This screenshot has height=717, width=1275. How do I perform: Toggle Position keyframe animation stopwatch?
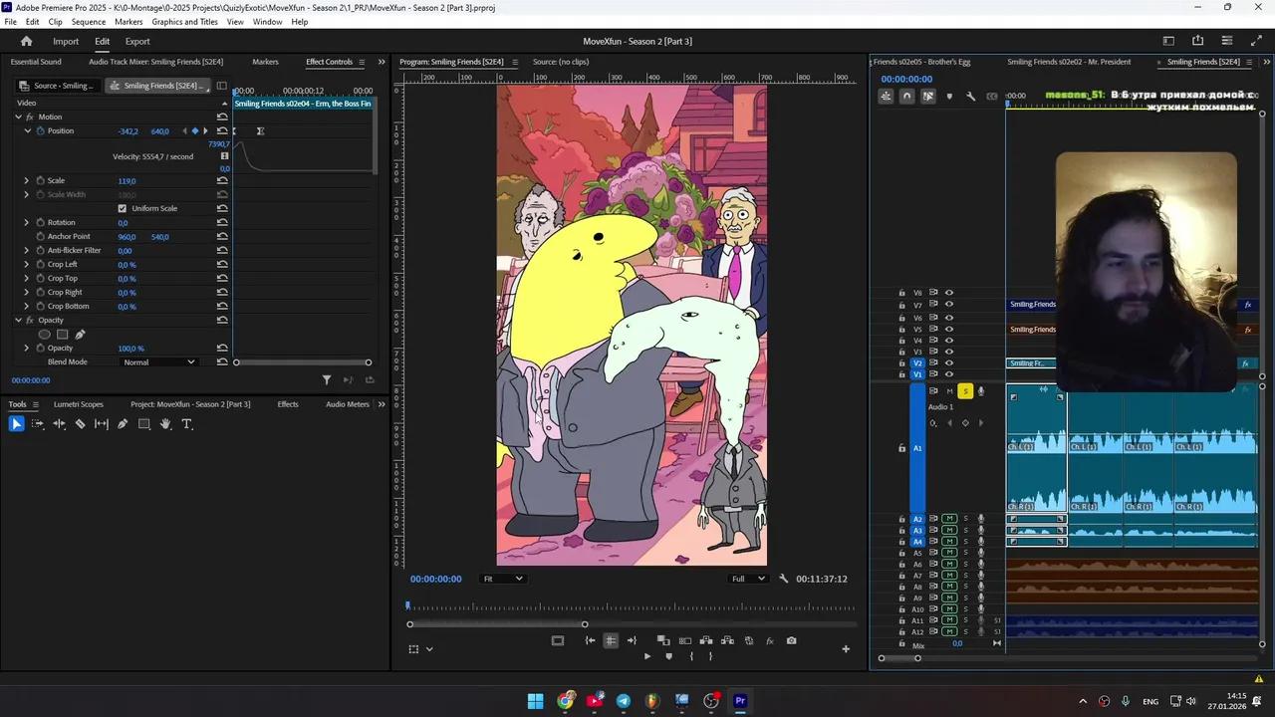pos(41,130)
